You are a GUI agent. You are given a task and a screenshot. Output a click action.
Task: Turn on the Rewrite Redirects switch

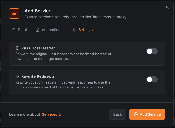pos(152,79)
